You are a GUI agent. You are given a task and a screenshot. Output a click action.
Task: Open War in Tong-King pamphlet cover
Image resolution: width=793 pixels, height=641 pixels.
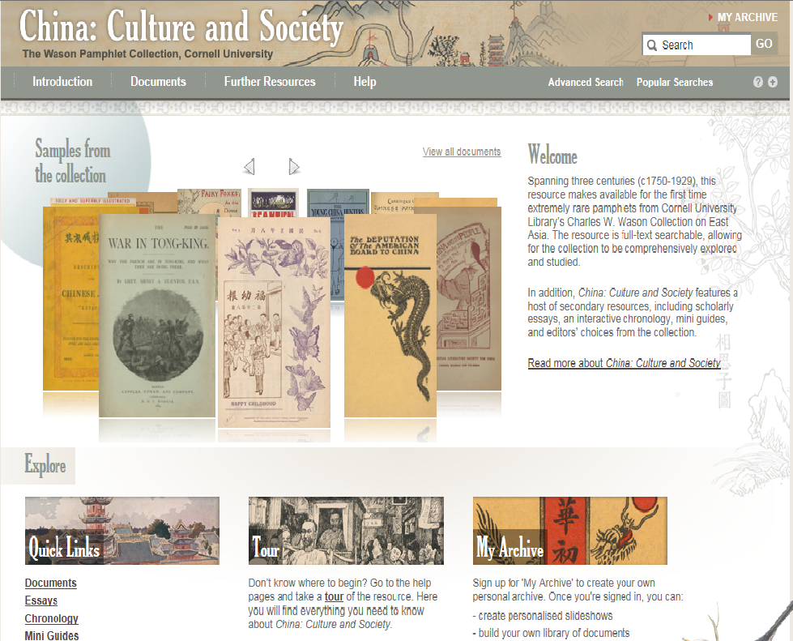[x=157, y=316]
